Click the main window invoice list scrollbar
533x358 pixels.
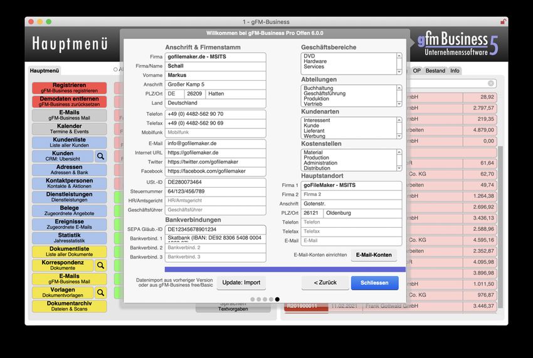click(x=500, y=227)
